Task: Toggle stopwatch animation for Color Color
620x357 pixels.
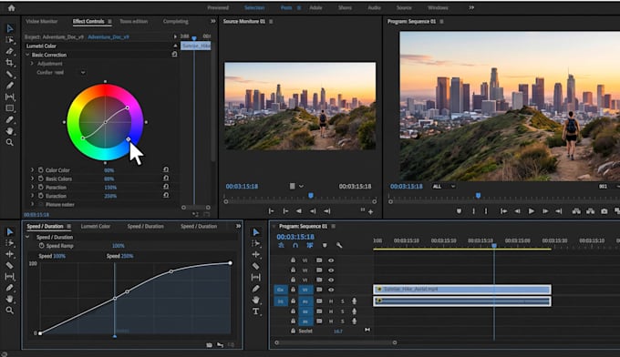Action: coord(41,169)
